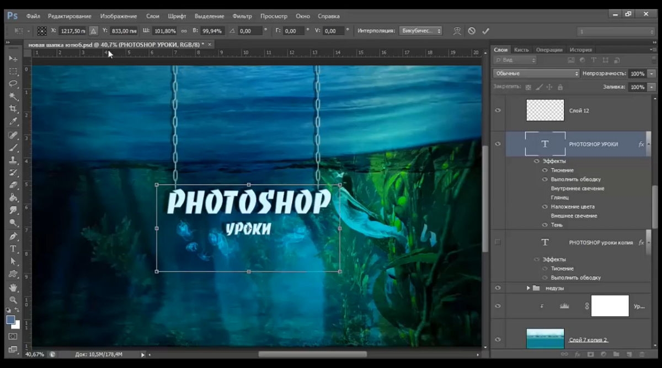Click the lock all padlock icon
The image size is (662, 368).
560,87
